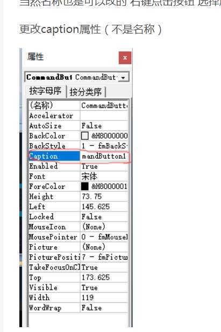Select the WordWrap property
The image size is (221, 332).
[x=54, y=308]
